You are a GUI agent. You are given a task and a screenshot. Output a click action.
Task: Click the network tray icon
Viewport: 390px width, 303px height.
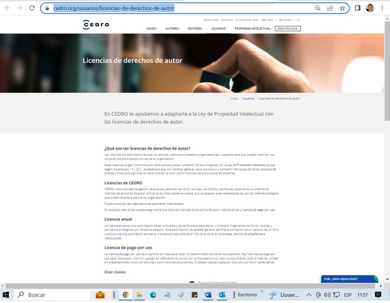337,295
